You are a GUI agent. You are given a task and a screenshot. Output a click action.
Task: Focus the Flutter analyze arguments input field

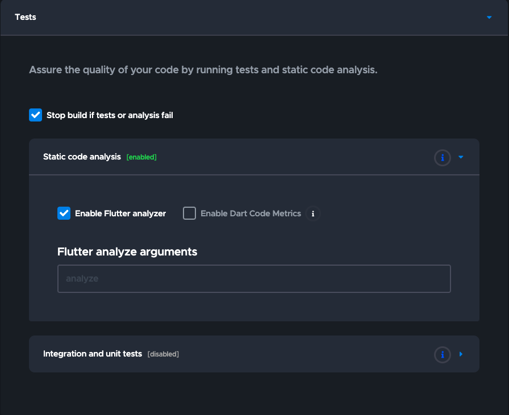254,279
